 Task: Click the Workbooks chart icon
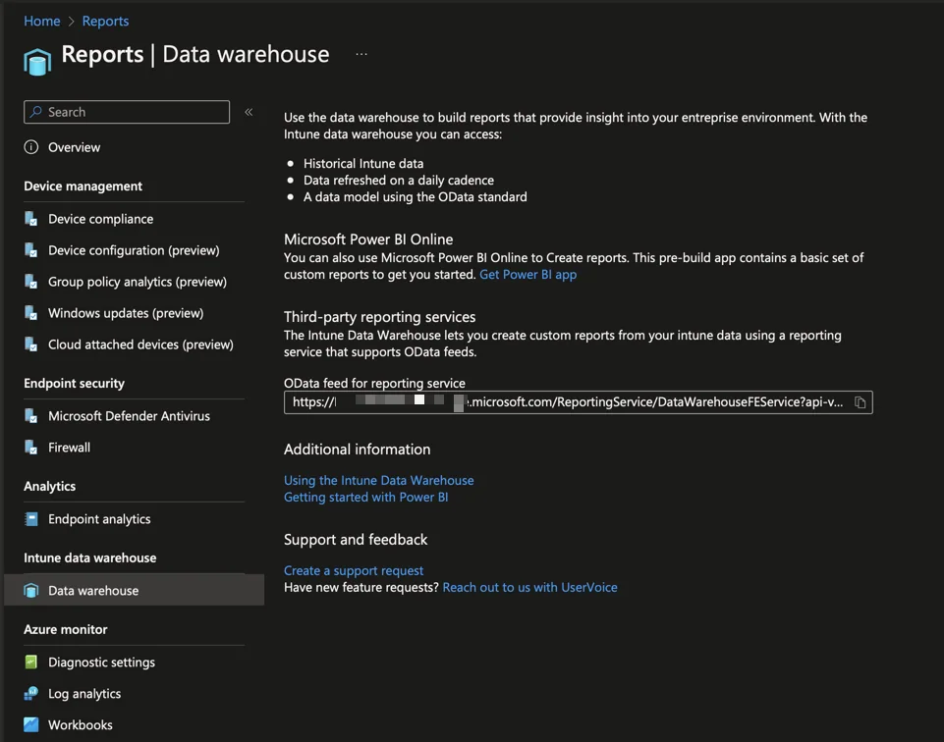pos(31,724)
